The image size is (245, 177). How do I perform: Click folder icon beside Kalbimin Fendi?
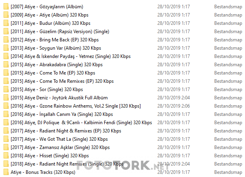point(6,122)
